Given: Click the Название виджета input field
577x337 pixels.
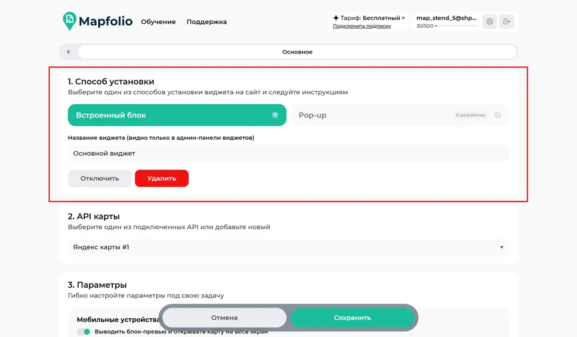Looking at the screenshot, I should 288,153.
